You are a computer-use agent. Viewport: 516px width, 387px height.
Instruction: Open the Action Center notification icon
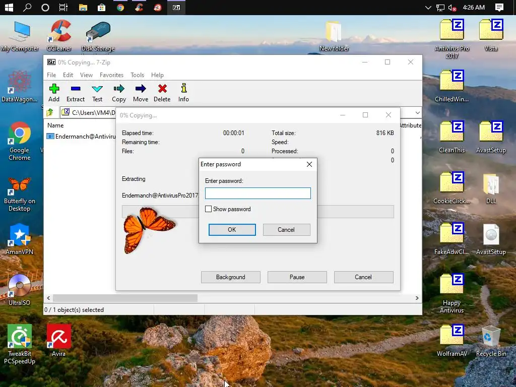tap(499, 8)
